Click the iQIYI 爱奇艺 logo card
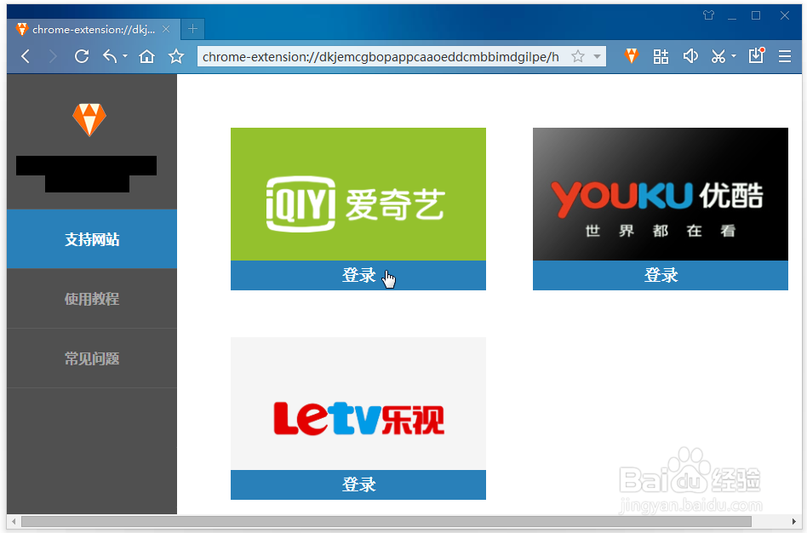Screen dimensions: 807x533 [358, 194]
